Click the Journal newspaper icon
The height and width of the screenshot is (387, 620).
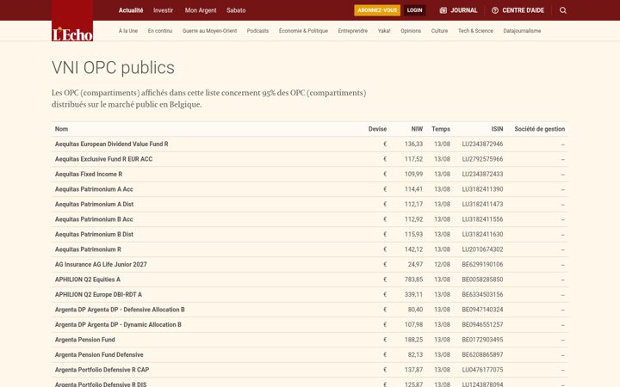443,10
